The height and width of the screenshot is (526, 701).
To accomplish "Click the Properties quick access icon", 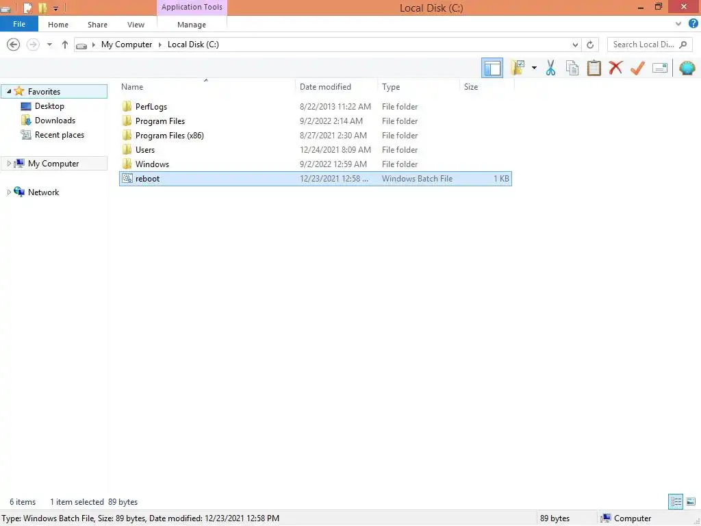I will click(x=27, y=8).
